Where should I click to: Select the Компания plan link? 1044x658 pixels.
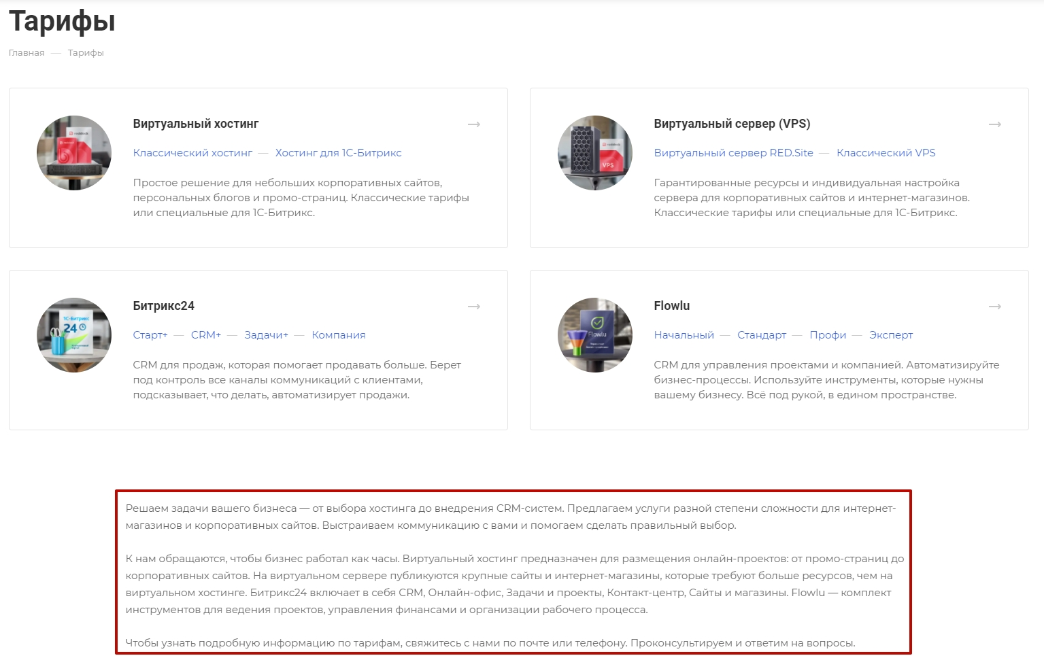(339, 335)
